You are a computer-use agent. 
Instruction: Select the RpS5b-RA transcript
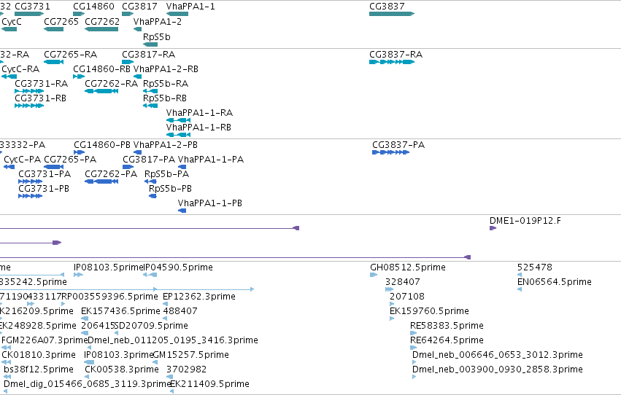tap(150, 91)
